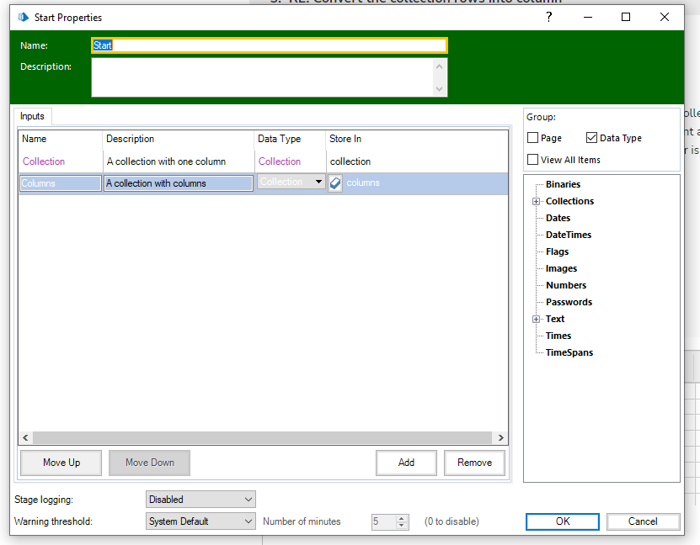Viewport: 700px width, 545px height.
Task: Click the description box scroll down arrow
Action: (439, 88)
